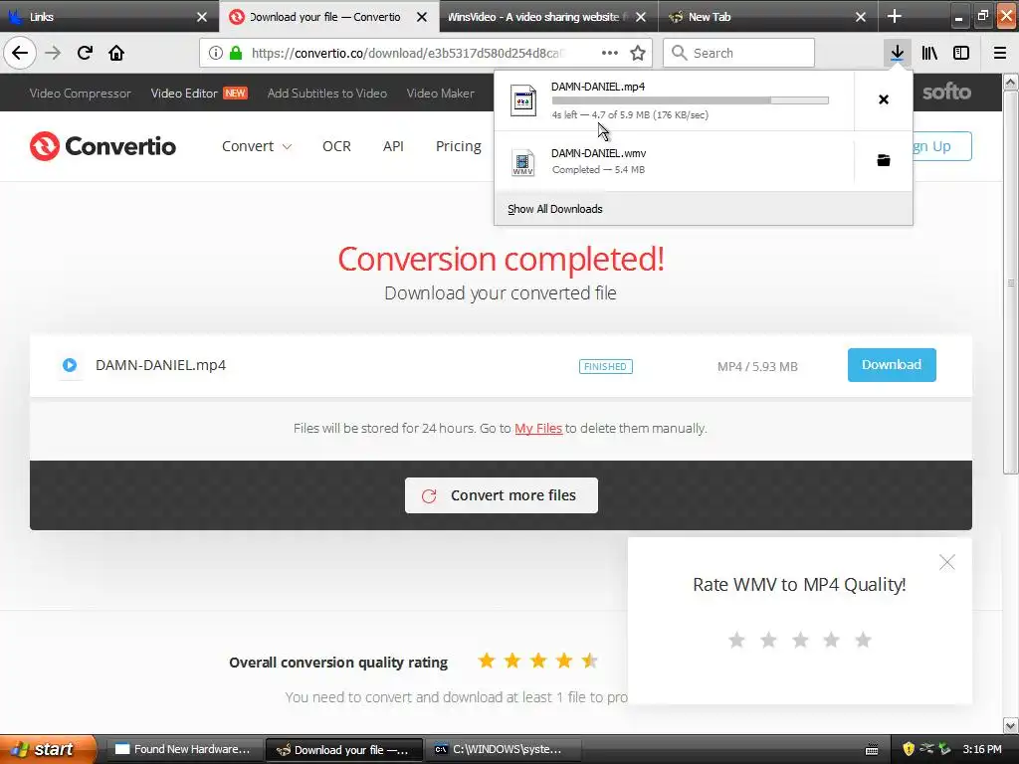Click the DAMN-DANIEL.mp4 download progress bar
The height and width of the screenshot is (764, 1019).
pyautogui.click(x=691, y=100)
